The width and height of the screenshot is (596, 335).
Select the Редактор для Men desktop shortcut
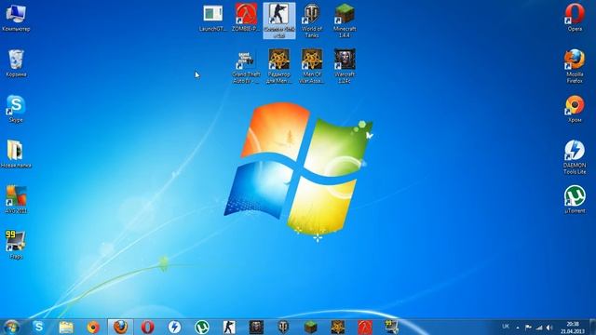(279, 66)
